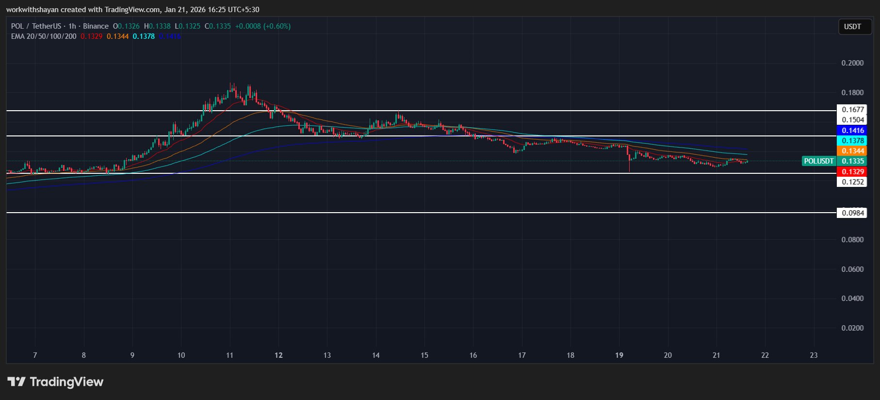Click the 0.2000 price axis label
The height and width of the screenshot is (400, 880).
pos(852,63)
